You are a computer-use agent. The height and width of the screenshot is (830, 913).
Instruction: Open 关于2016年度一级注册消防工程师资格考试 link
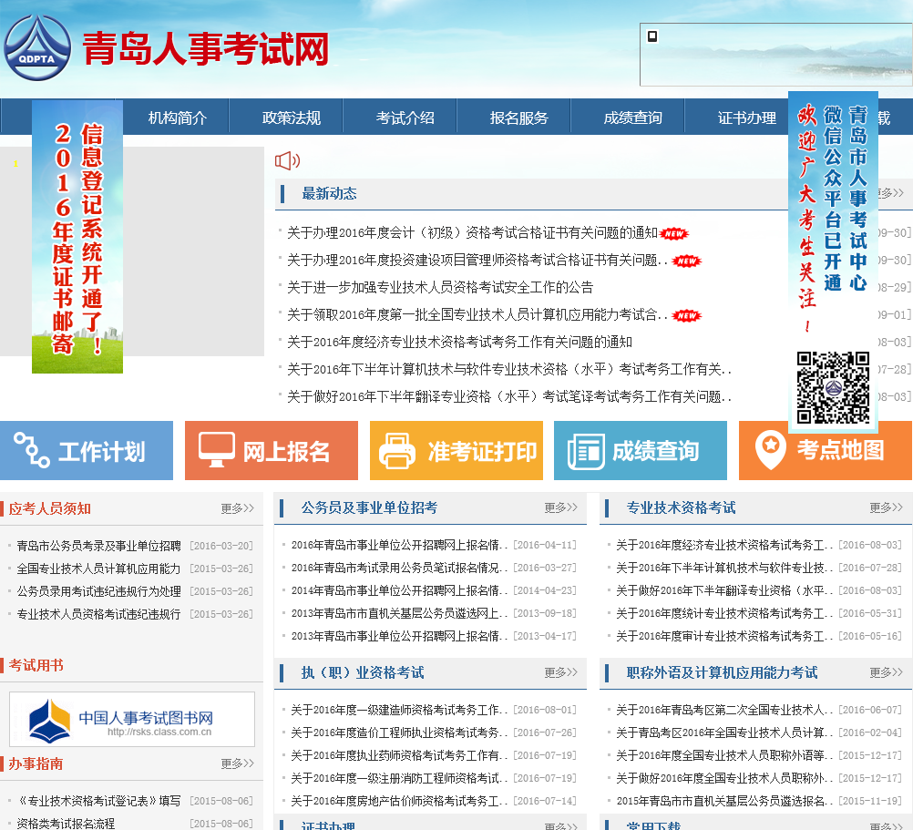click(x=399, y=778)
